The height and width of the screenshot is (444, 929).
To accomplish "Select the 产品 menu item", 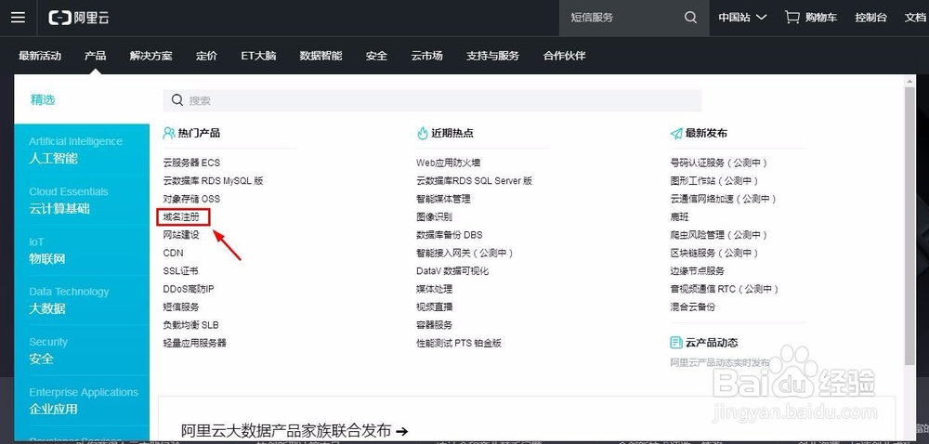I will click(95, 56).
